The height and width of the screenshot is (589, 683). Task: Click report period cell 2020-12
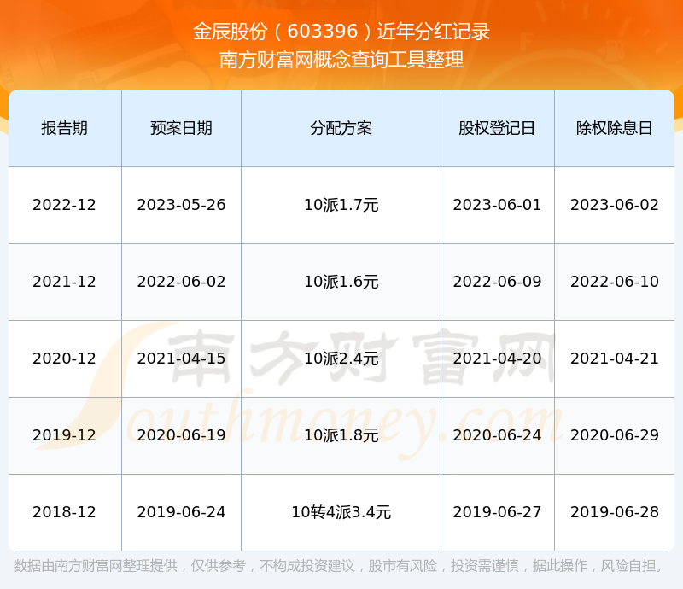pos(65,359)
